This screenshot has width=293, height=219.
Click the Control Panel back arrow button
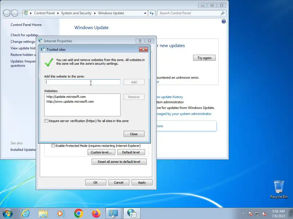tap(7, 13)
